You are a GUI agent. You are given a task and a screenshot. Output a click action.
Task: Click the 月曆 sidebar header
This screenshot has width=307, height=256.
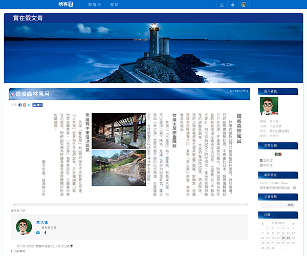click(278, 215)
